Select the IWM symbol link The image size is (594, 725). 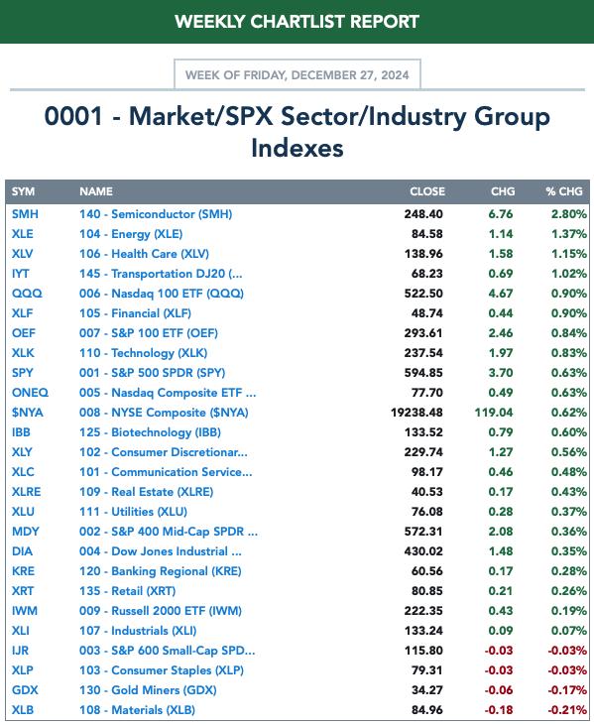pyautogui.click(x=25, y=611)
